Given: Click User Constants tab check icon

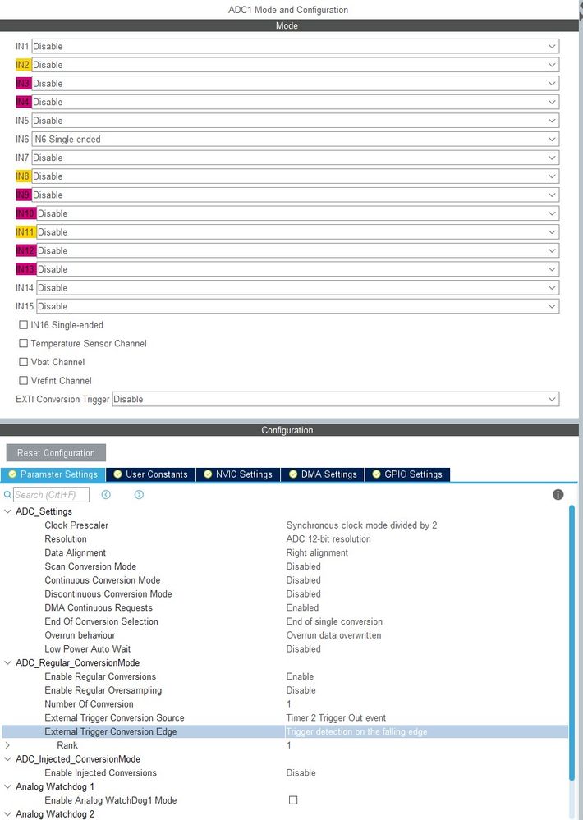Looking at the screenshot, I should [117, 474].
